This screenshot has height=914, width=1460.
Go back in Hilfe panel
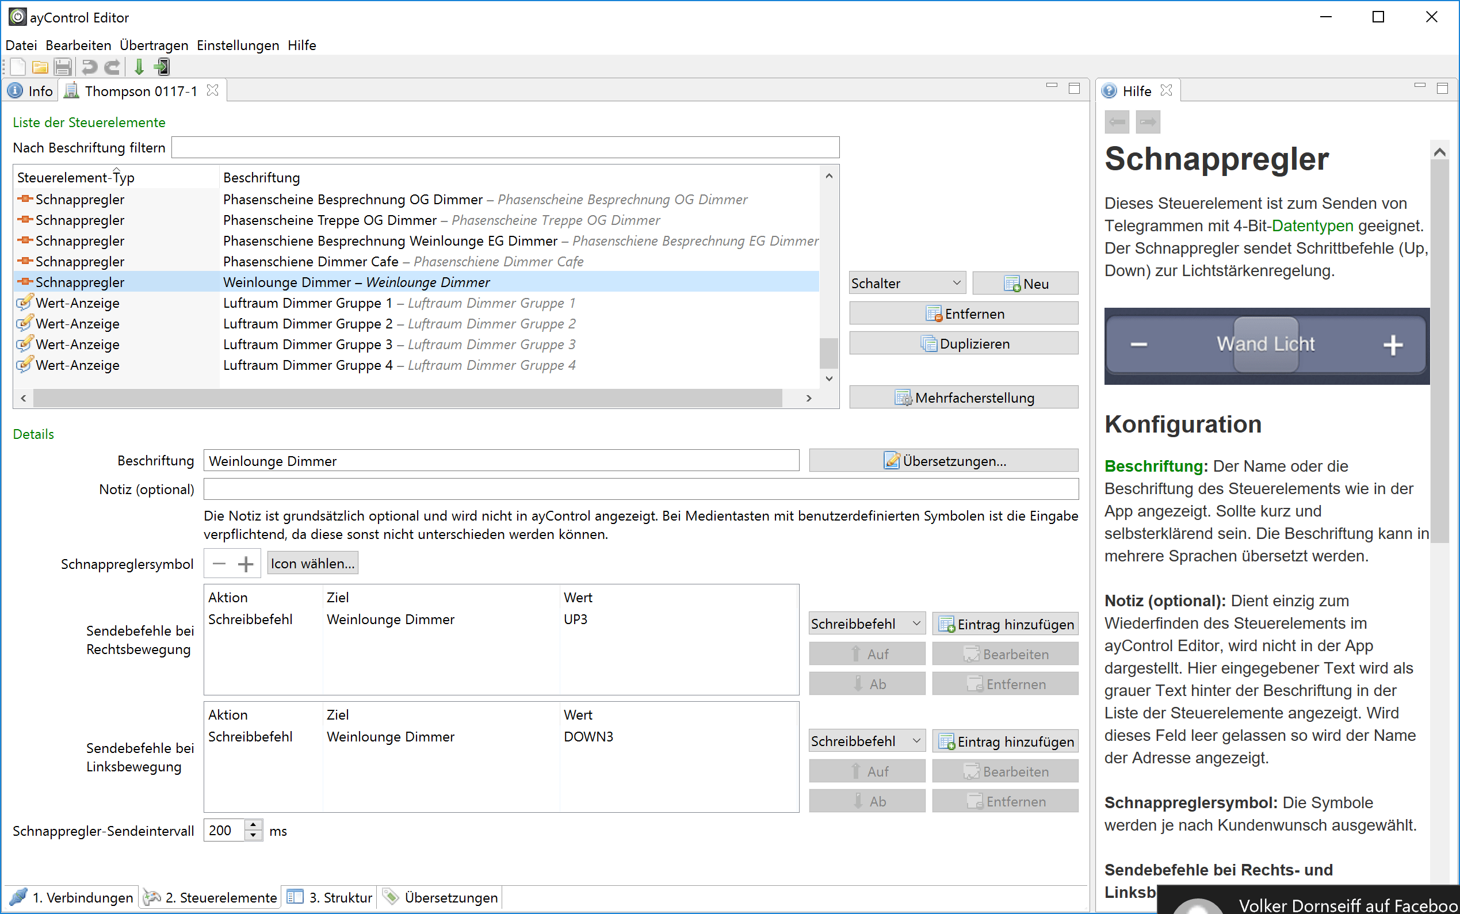tap(1117, 122)
